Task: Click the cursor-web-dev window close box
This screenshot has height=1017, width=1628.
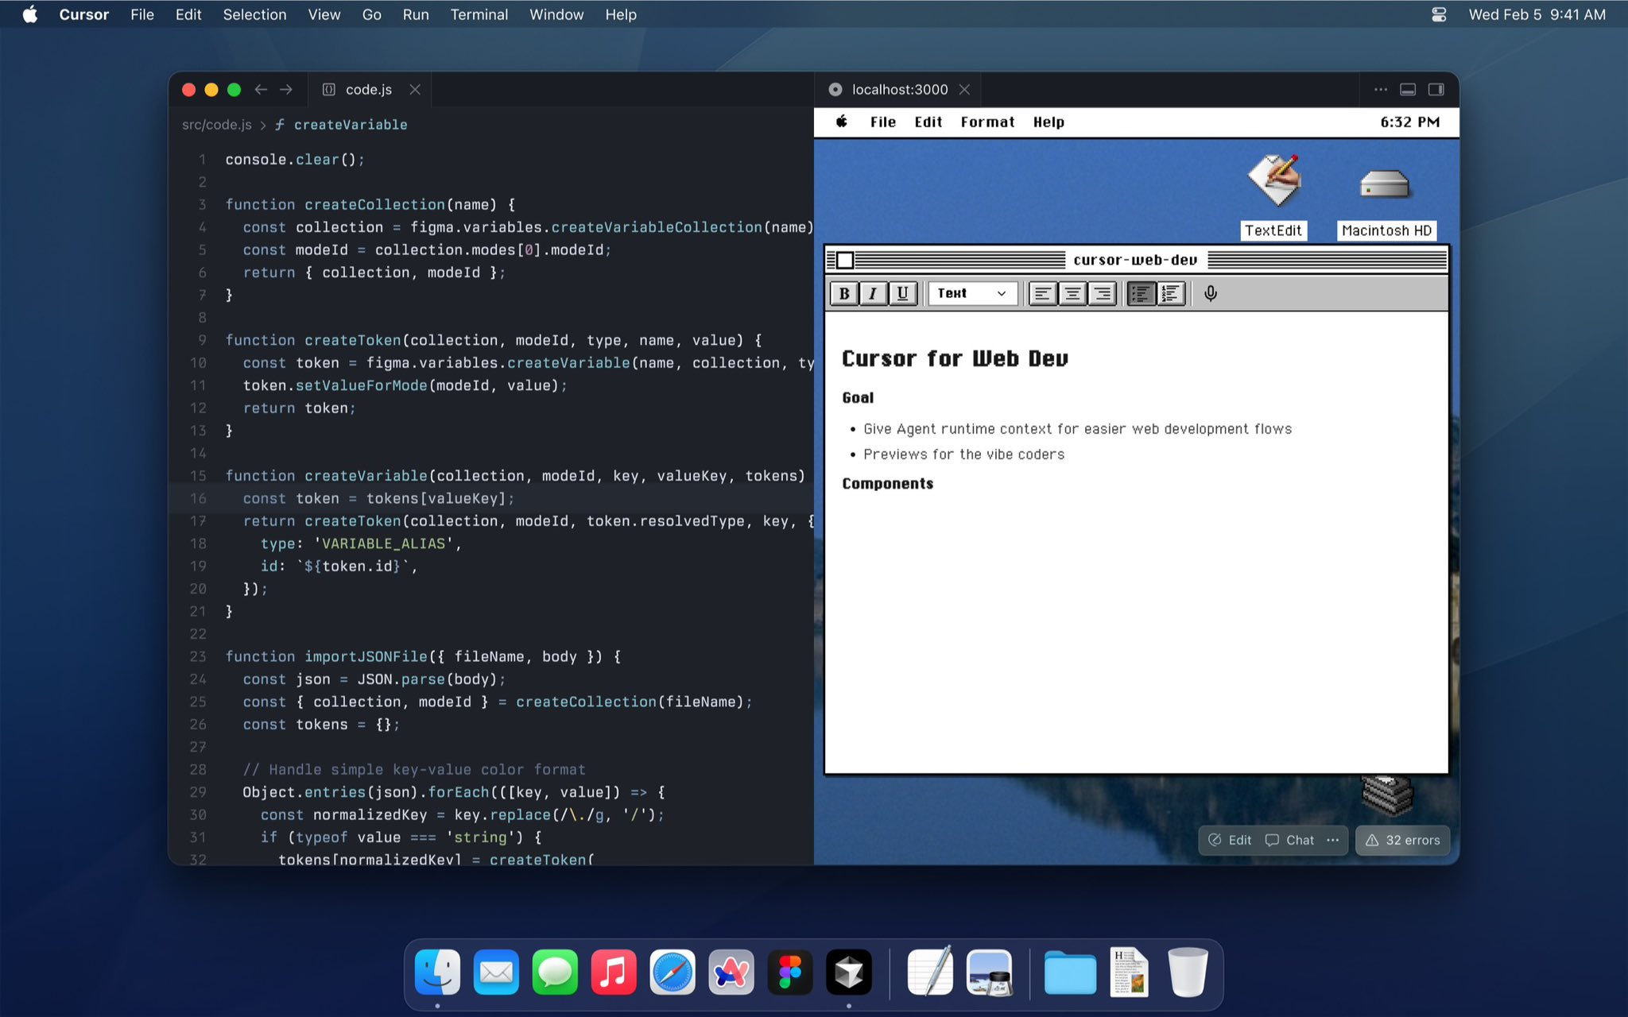Action: [845, 260]
